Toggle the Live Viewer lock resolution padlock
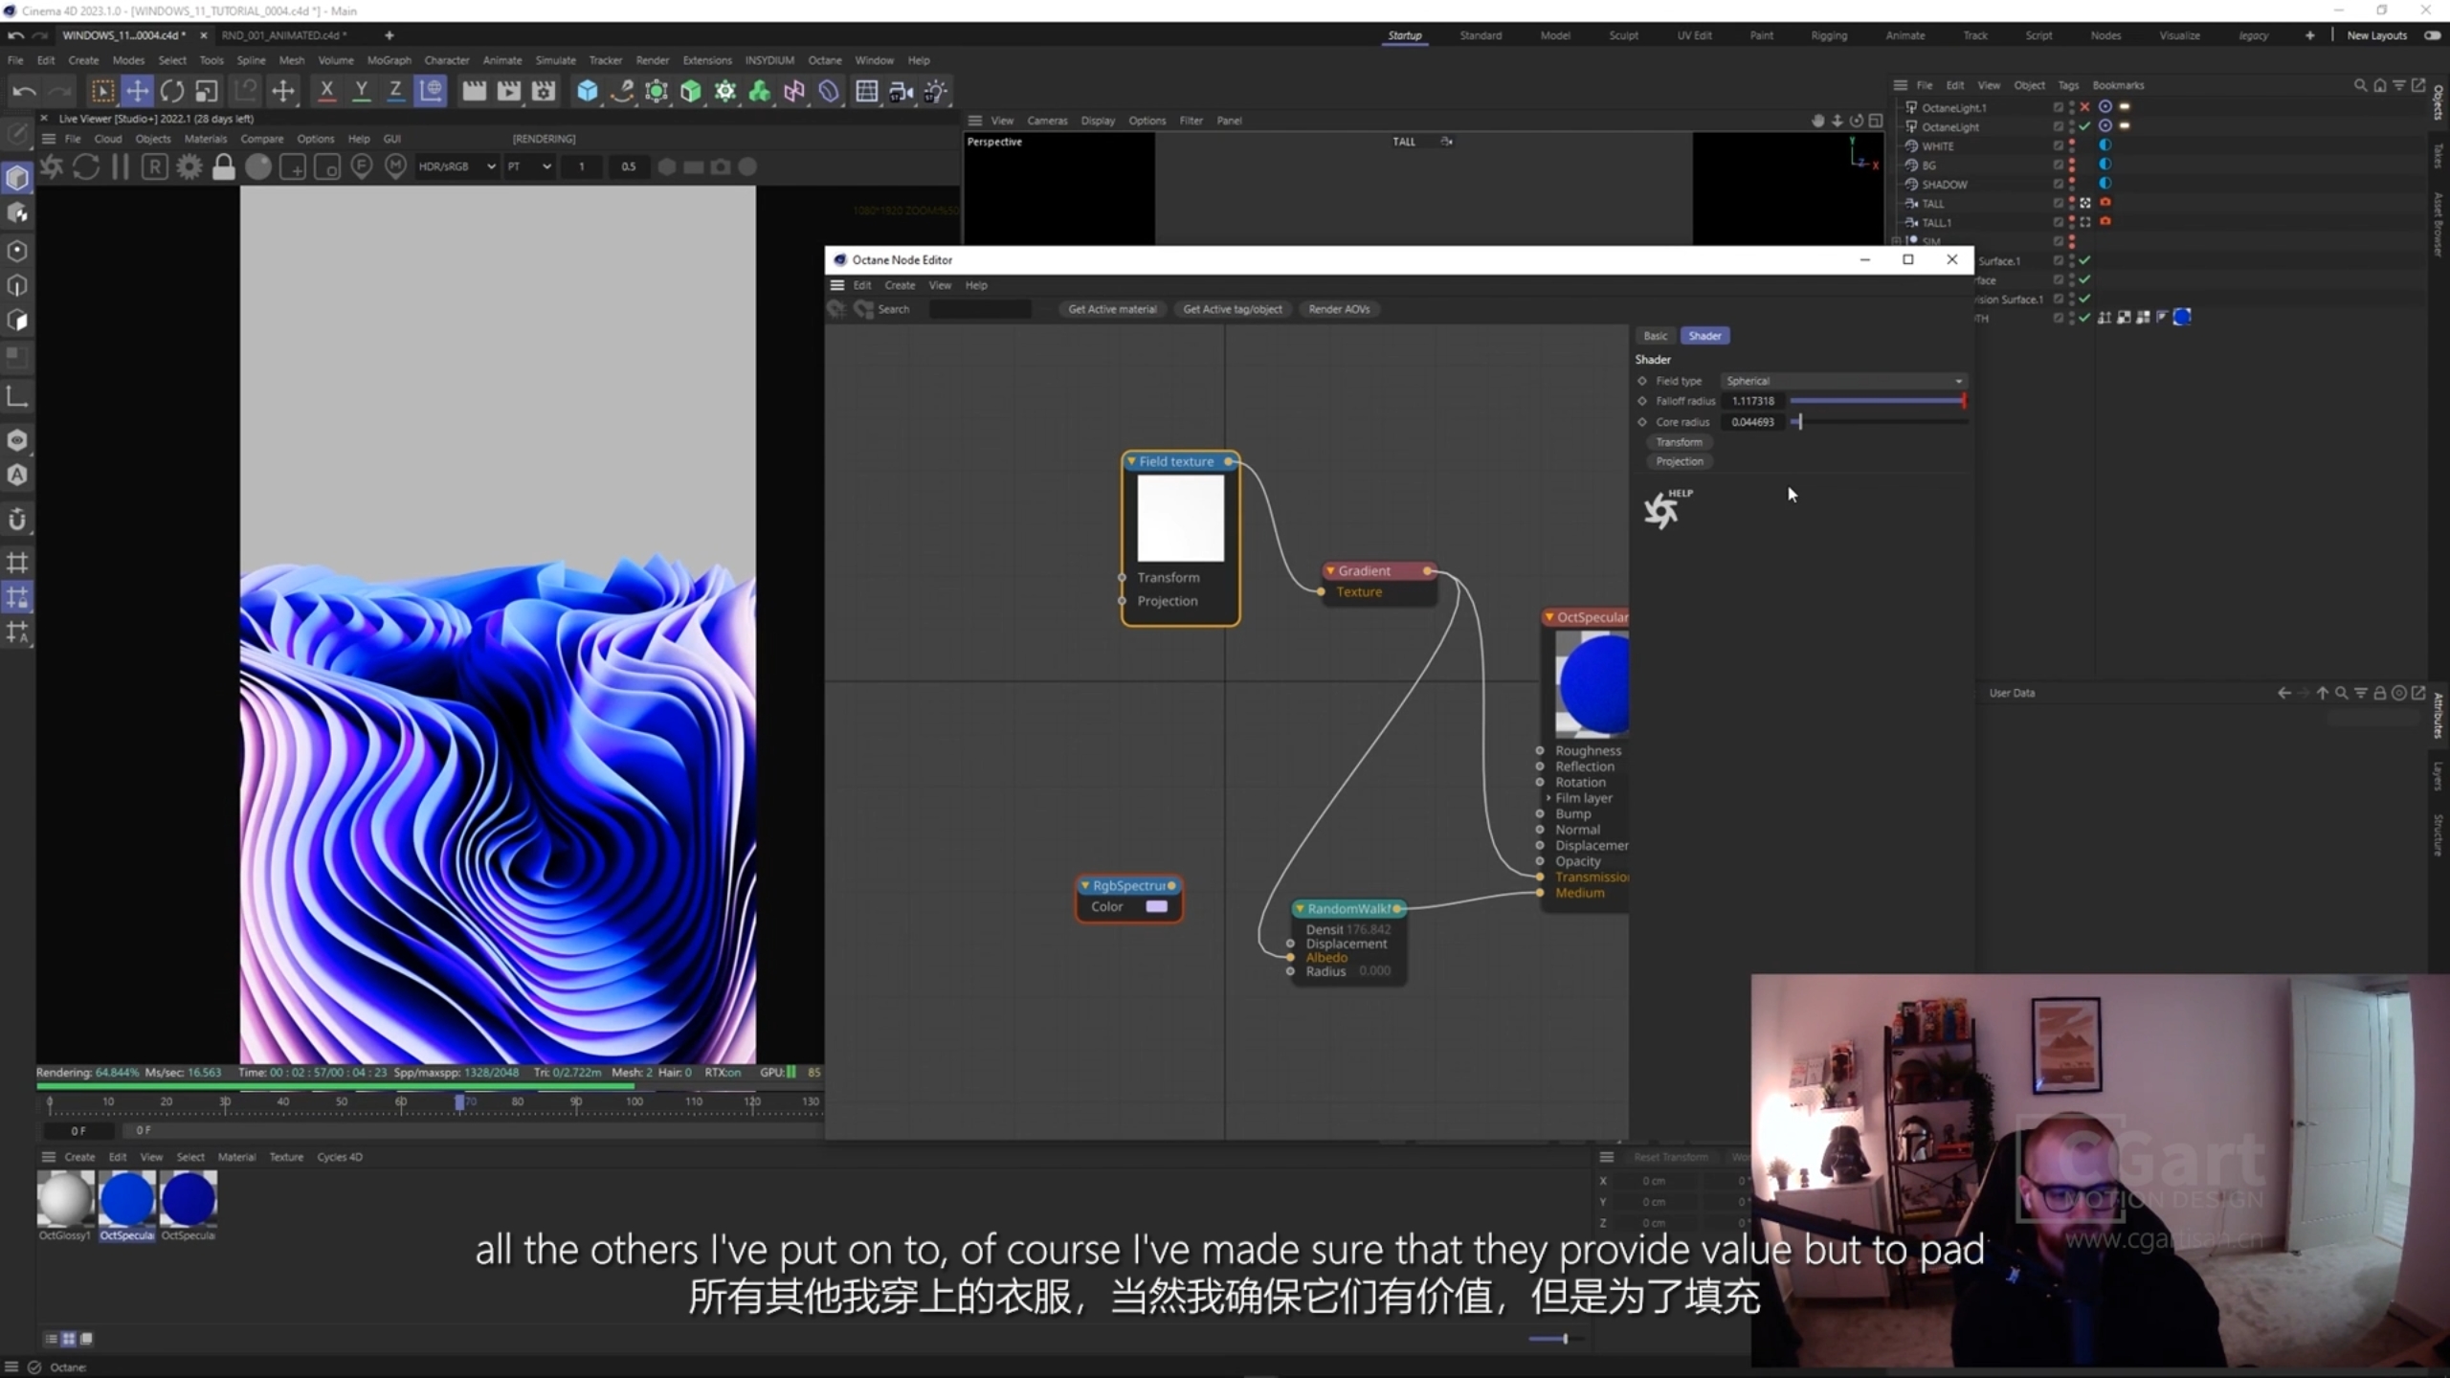2450x1378 pixels. pyautogui.click(x=224, y=167)
